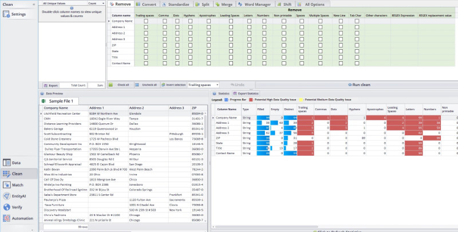Switch to the Standardize tab
The width and height of the screenshot is (458, 232).
[x=176, y=5]
